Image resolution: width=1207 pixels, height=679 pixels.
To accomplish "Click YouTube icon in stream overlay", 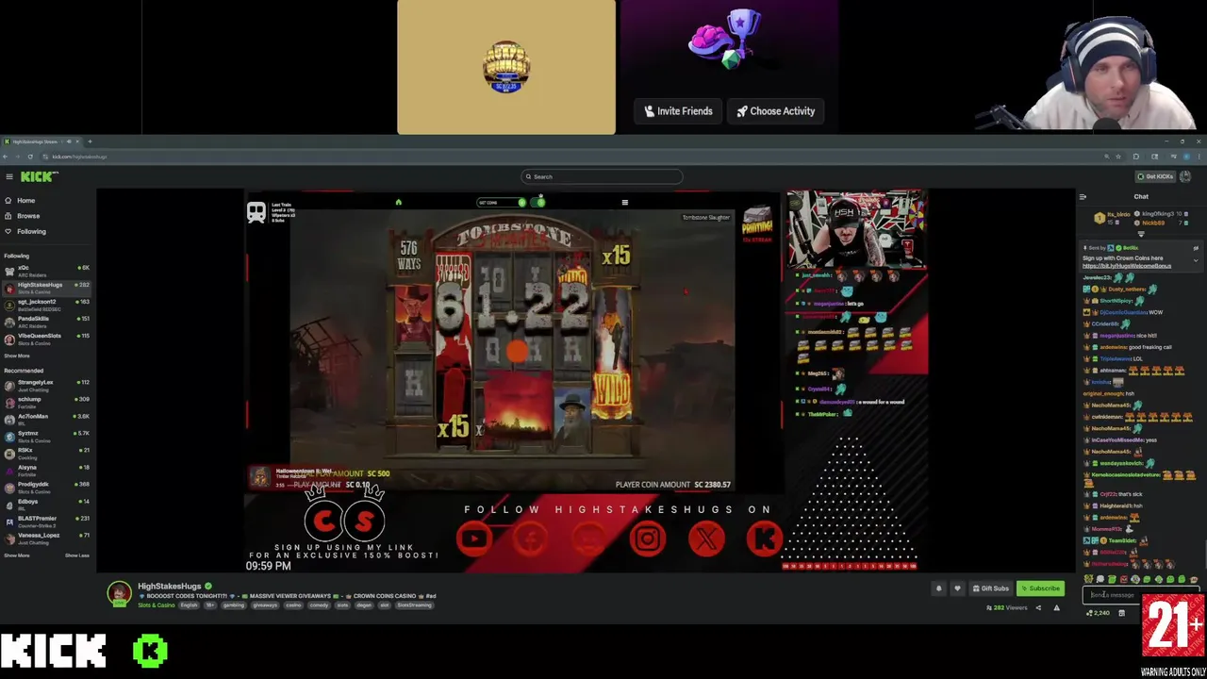I will coord(473,538).
